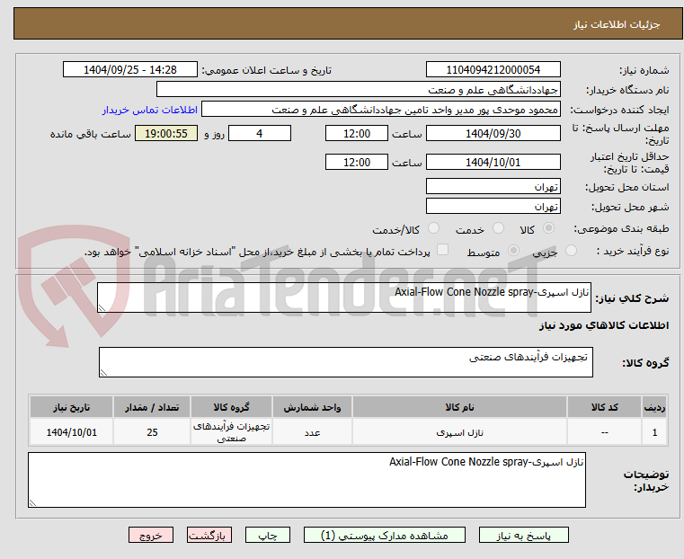The height and width of the screenshot is (559, 684).
Task: Click the عدد unit cell
Action: 312,432
